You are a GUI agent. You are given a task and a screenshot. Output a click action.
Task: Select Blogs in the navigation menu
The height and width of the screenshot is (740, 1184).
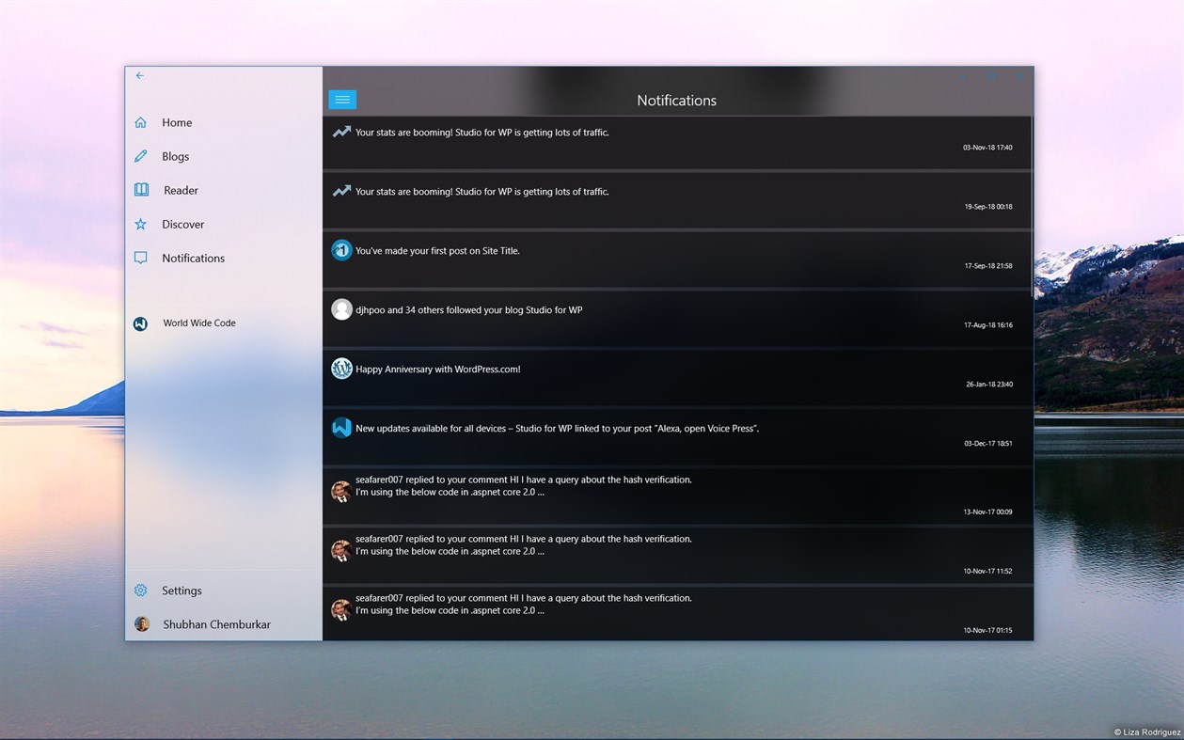tap(174, 155)
